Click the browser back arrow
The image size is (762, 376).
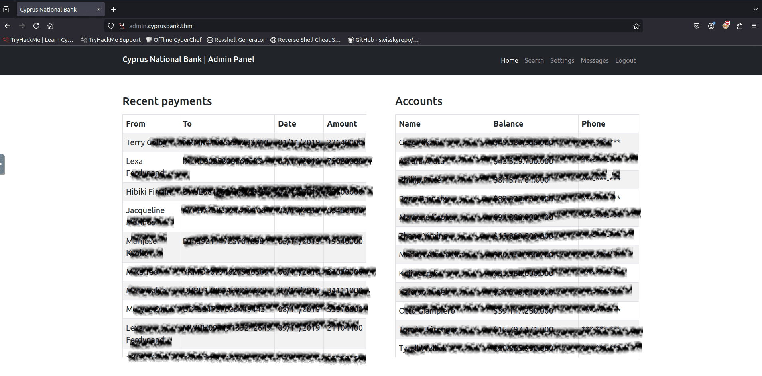pyautogui.click(x=8, y=26)
